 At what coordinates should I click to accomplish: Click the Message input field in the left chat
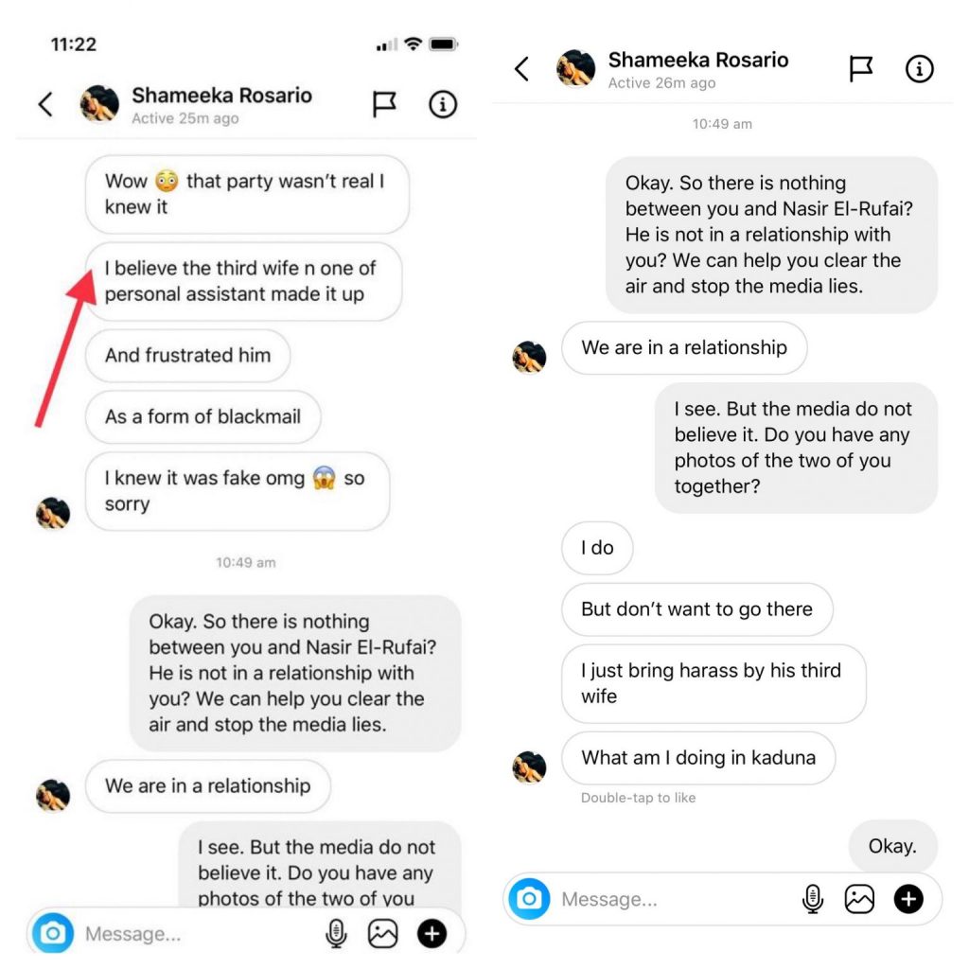click(x=189, y=935)
